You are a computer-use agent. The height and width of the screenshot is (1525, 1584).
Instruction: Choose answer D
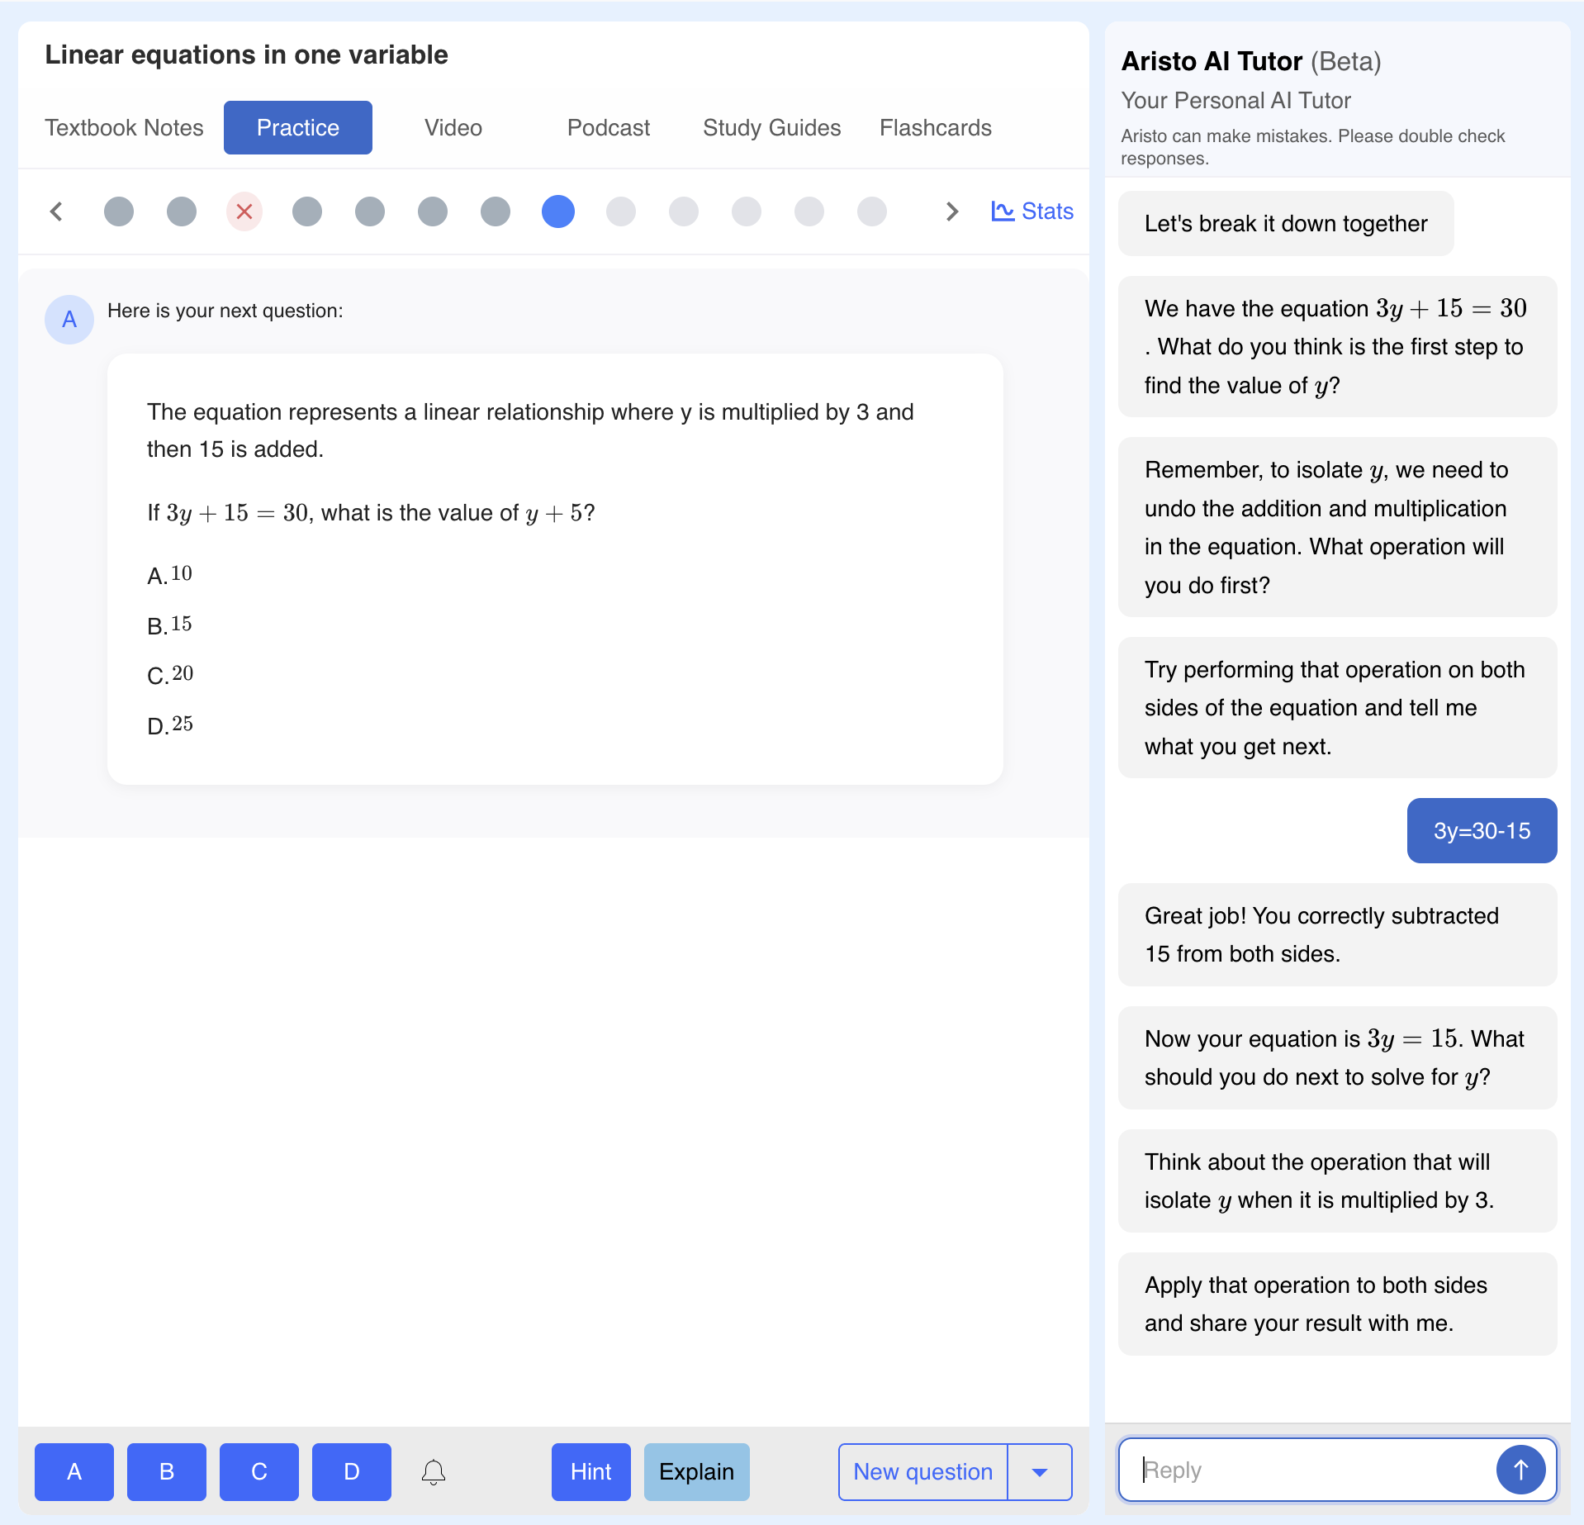[352, 1471]
